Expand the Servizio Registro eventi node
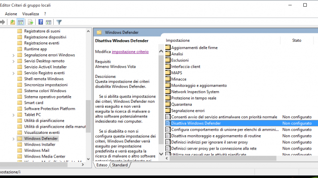This screenshot has height=178, width=318. 13,73
